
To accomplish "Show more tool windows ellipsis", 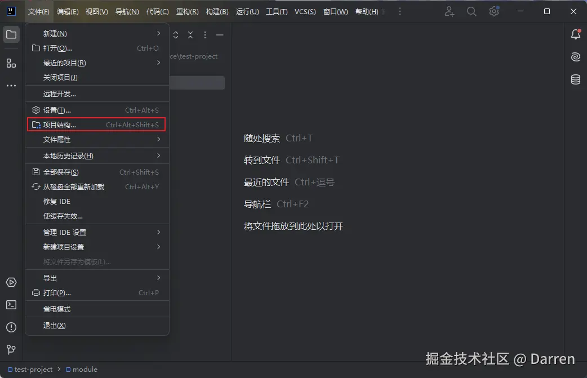I will tap(11, 86).
